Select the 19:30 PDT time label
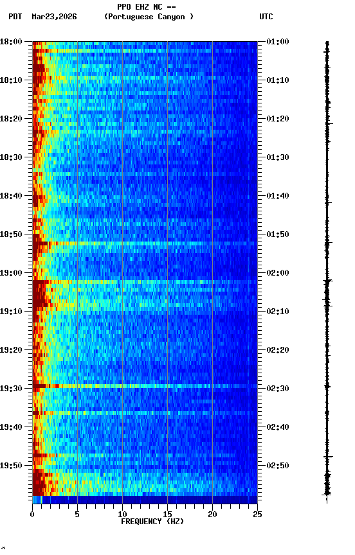 [x=11, y=389]
